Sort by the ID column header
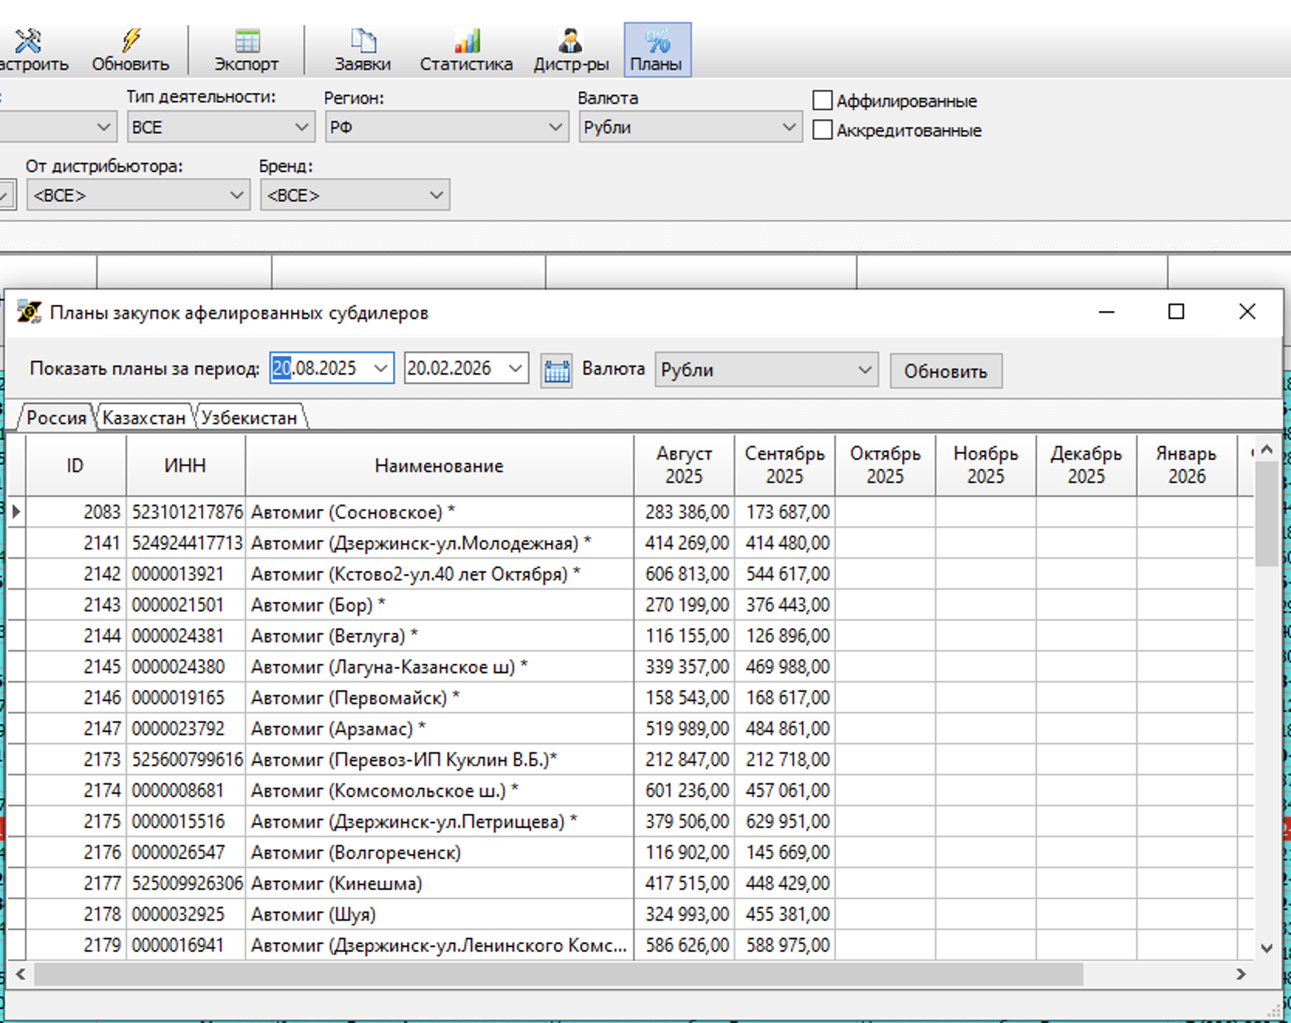The height and width of the screenshot is (1023, 1291). point(76,465)
